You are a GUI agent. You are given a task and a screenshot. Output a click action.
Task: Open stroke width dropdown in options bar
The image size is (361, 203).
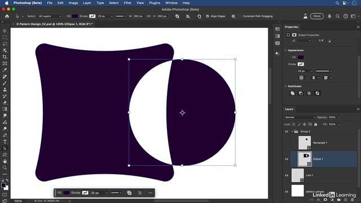[x=112, y=16]
